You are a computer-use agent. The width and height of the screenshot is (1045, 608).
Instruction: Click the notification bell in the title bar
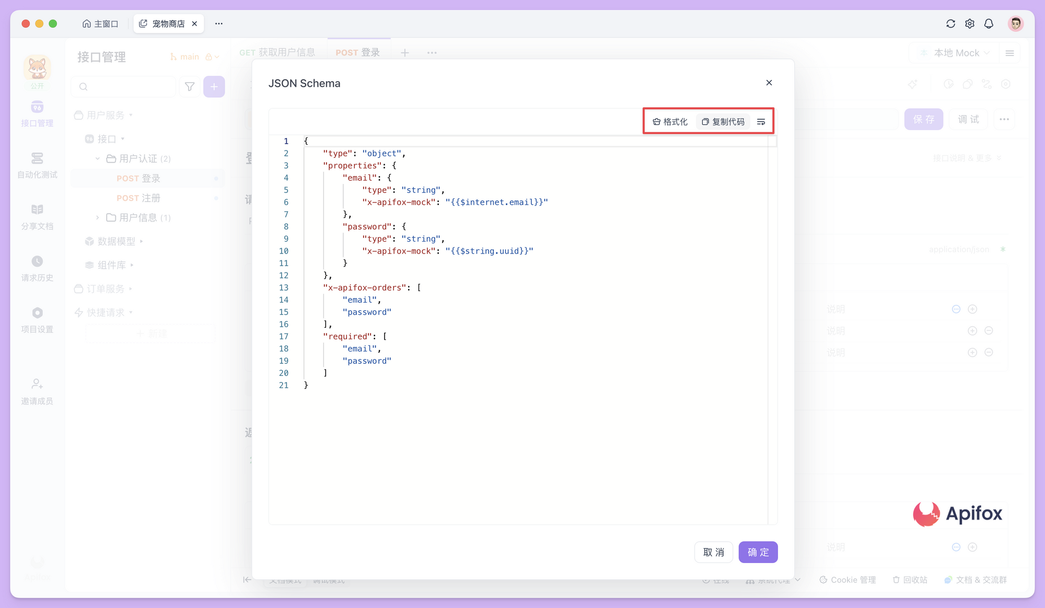pos(989,24)
